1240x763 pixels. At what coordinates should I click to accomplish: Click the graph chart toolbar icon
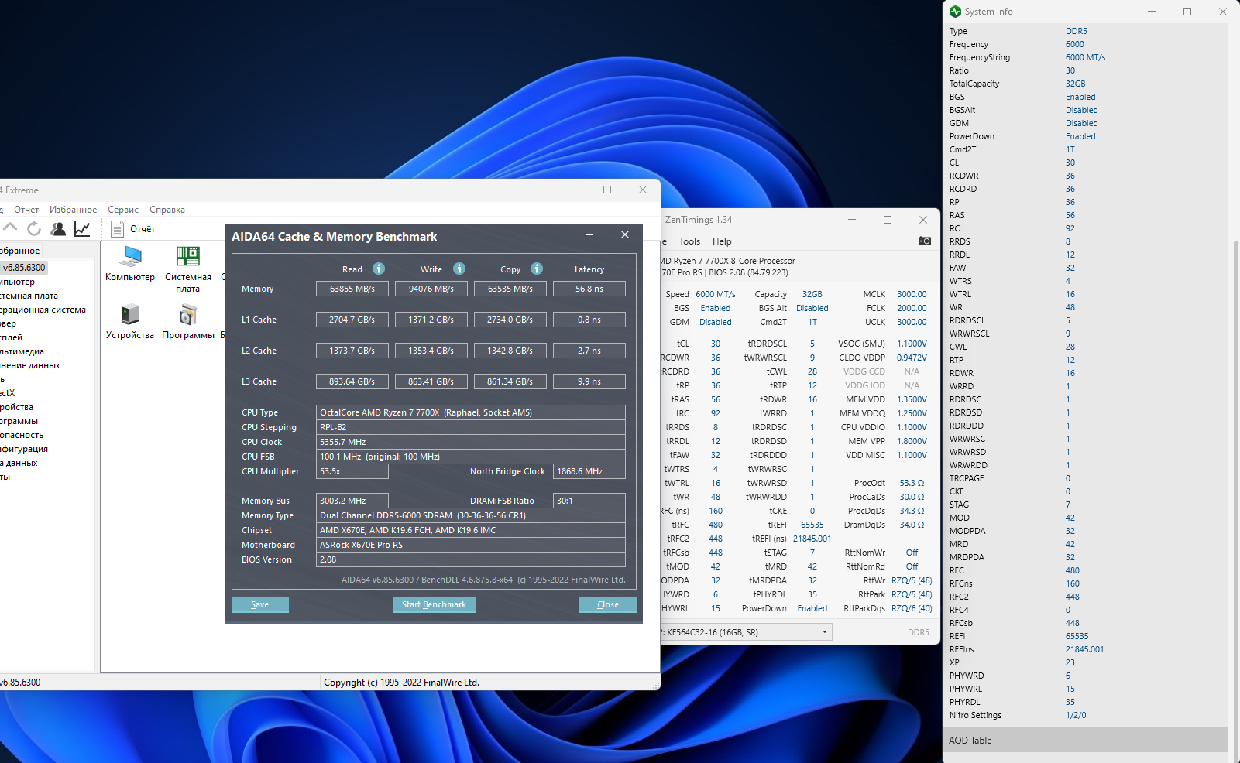coord(82,228)
